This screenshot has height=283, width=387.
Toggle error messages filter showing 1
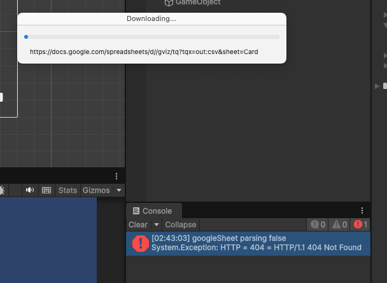click(x=360, y=224)
